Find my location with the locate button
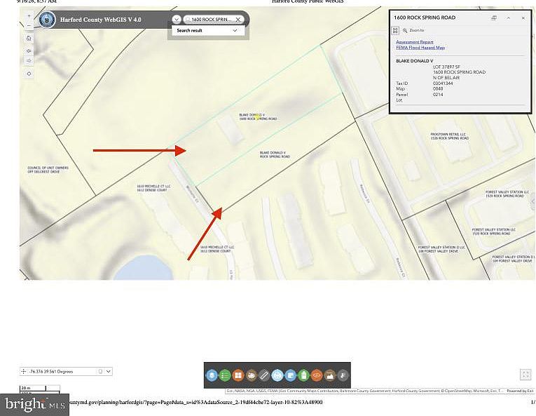536x416 pixels. click(29, 74)
